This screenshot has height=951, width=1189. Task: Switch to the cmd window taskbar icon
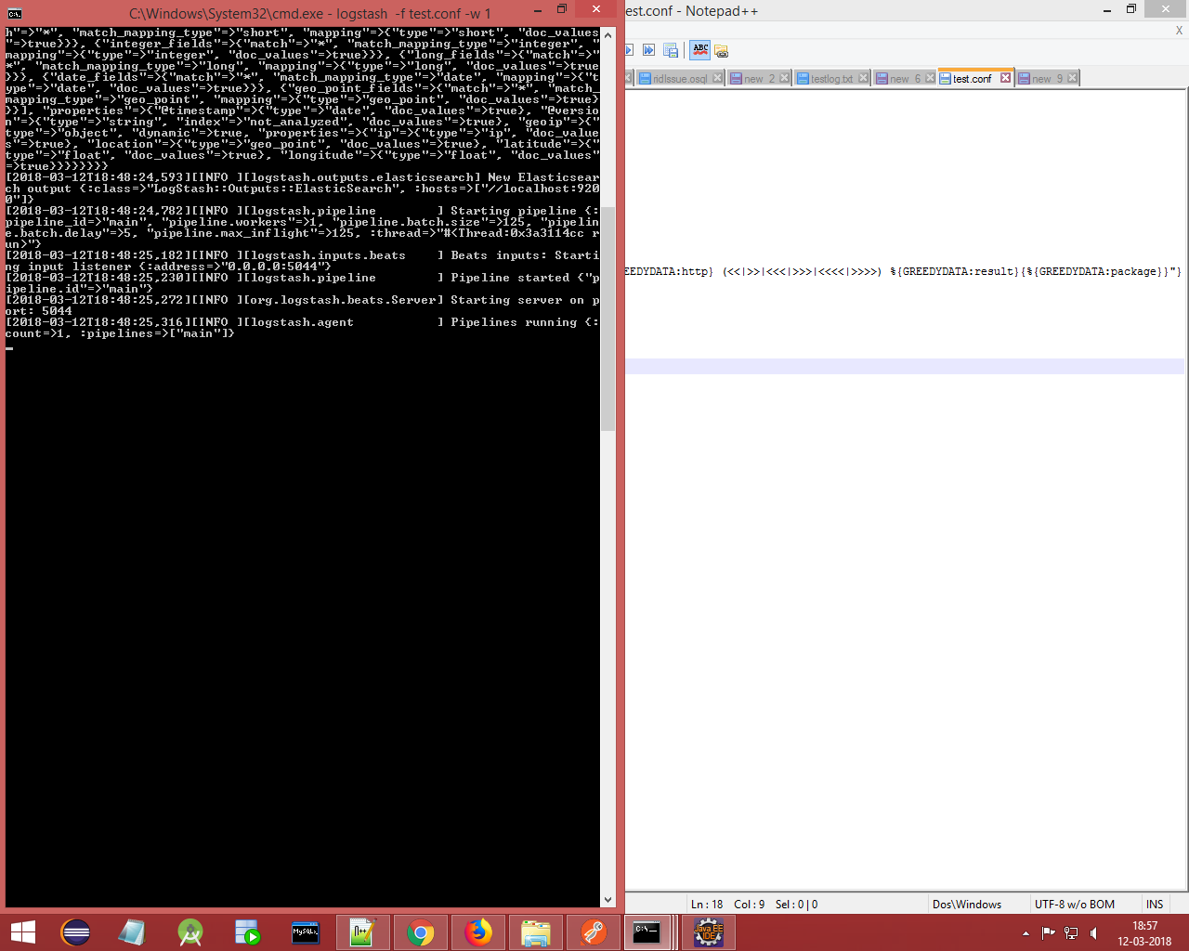pyautogui.click(x=647, y=932)
